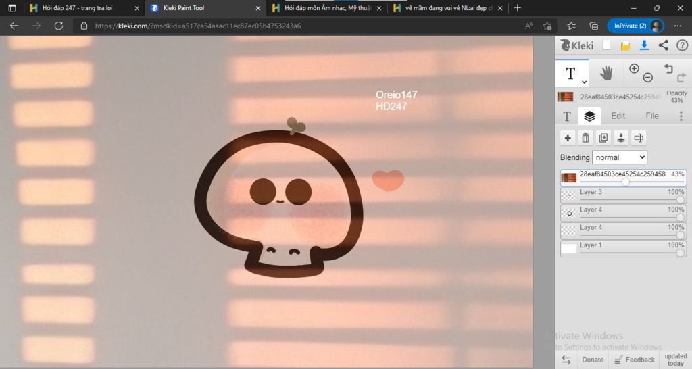Undo the last action
This screenshot has height=369, width=692.
pos(668,68)
